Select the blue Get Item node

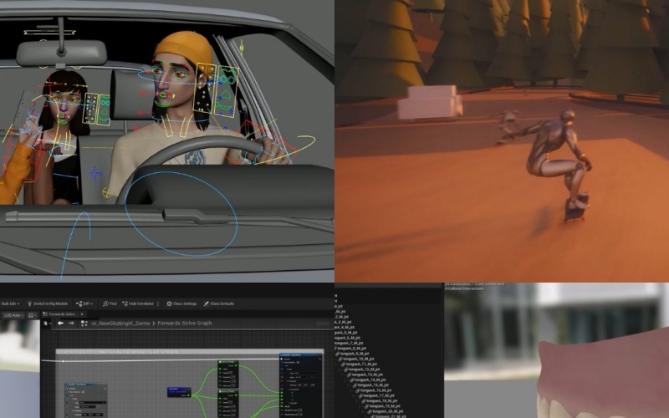pos(179,391)
